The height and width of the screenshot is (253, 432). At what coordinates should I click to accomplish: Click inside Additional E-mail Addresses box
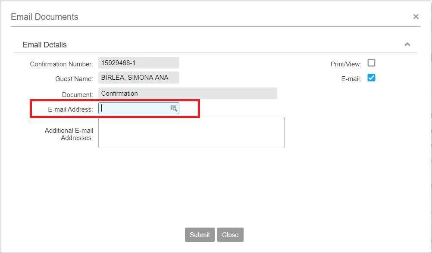(x=191, y=132)
